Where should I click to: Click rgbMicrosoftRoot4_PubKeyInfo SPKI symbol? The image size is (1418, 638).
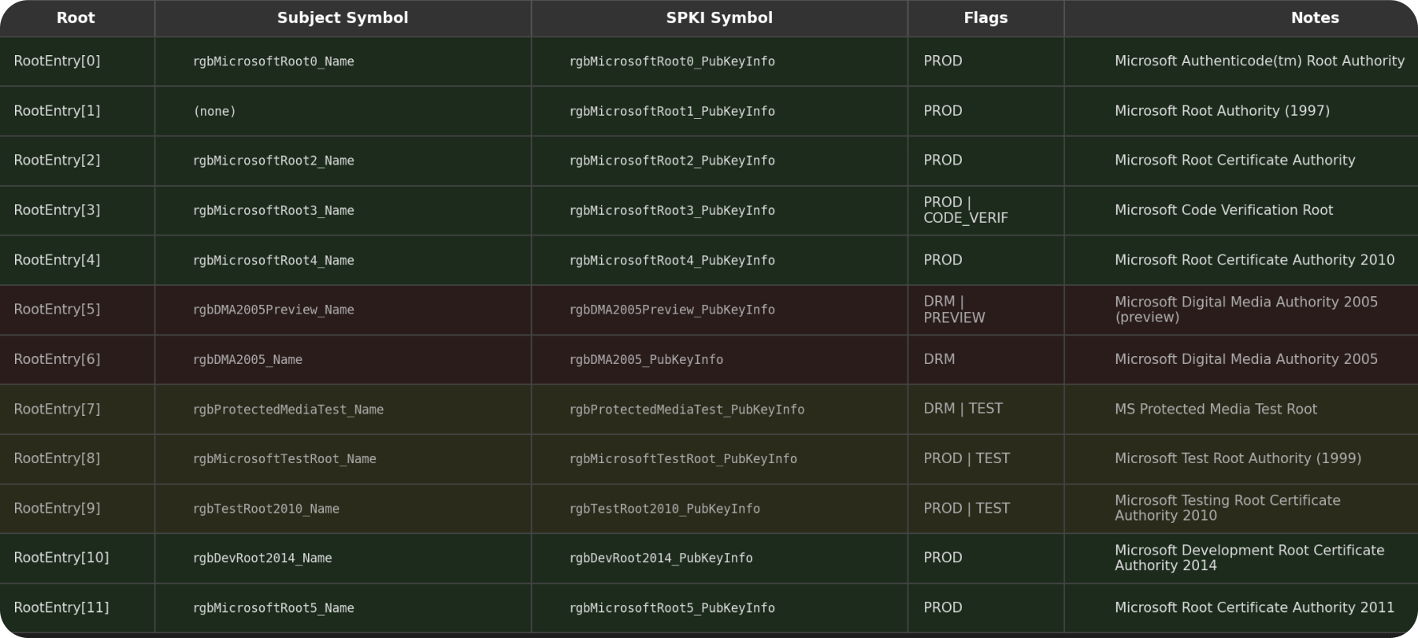pyautogui.click(x=672, y=260)
